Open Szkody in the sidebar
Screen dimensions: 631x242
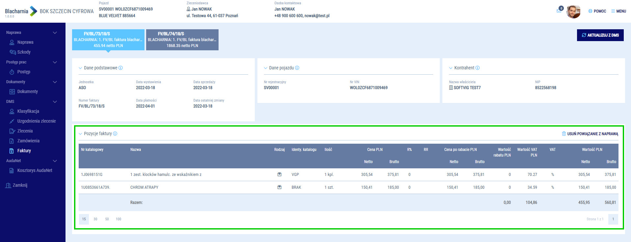click(x=24, y=52)
